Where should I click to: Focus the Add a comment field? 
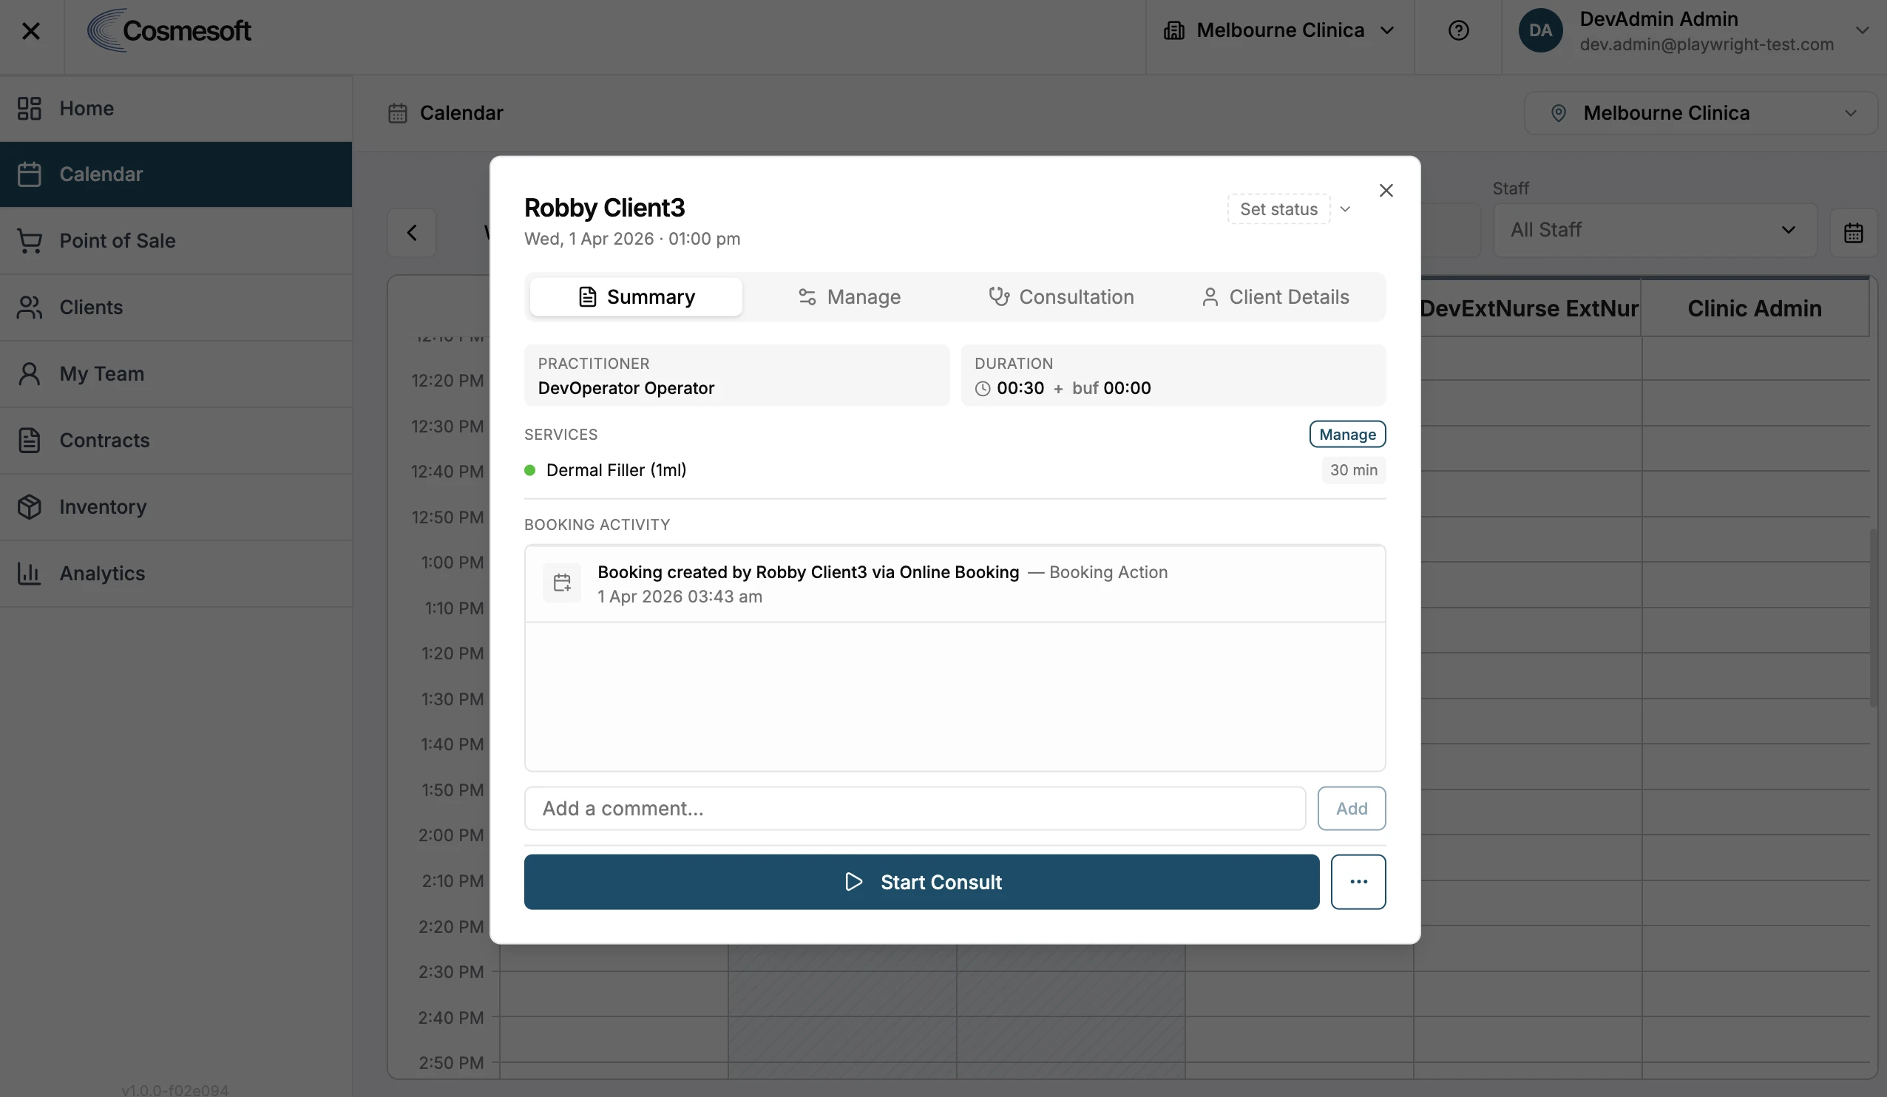click(x=915, y=808)
